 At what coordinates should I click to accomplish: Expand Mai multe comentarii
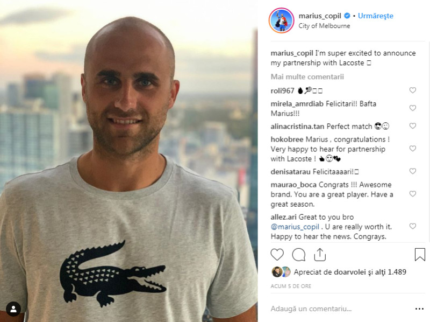pyautogui.click(x=307, y=76)
